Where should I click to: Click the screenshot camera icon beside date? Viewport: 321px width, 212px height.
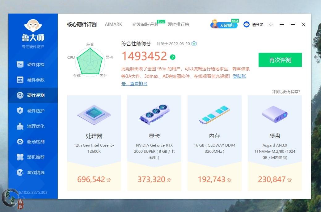coord(194,44)
